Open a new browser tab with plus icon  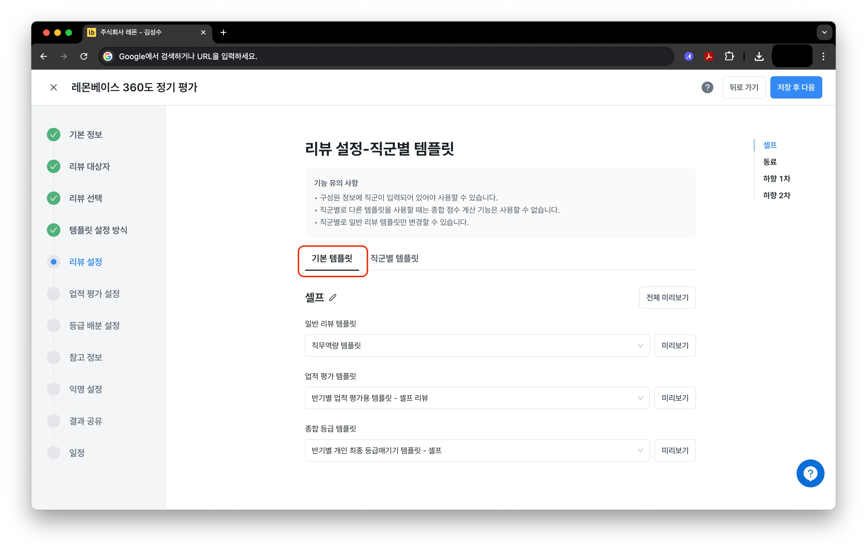[223, 32]
